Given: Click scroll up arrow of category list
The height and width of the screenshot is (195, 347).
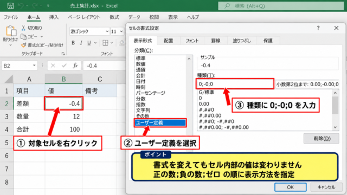Looking at the screenshot, I should coord(189,59).
